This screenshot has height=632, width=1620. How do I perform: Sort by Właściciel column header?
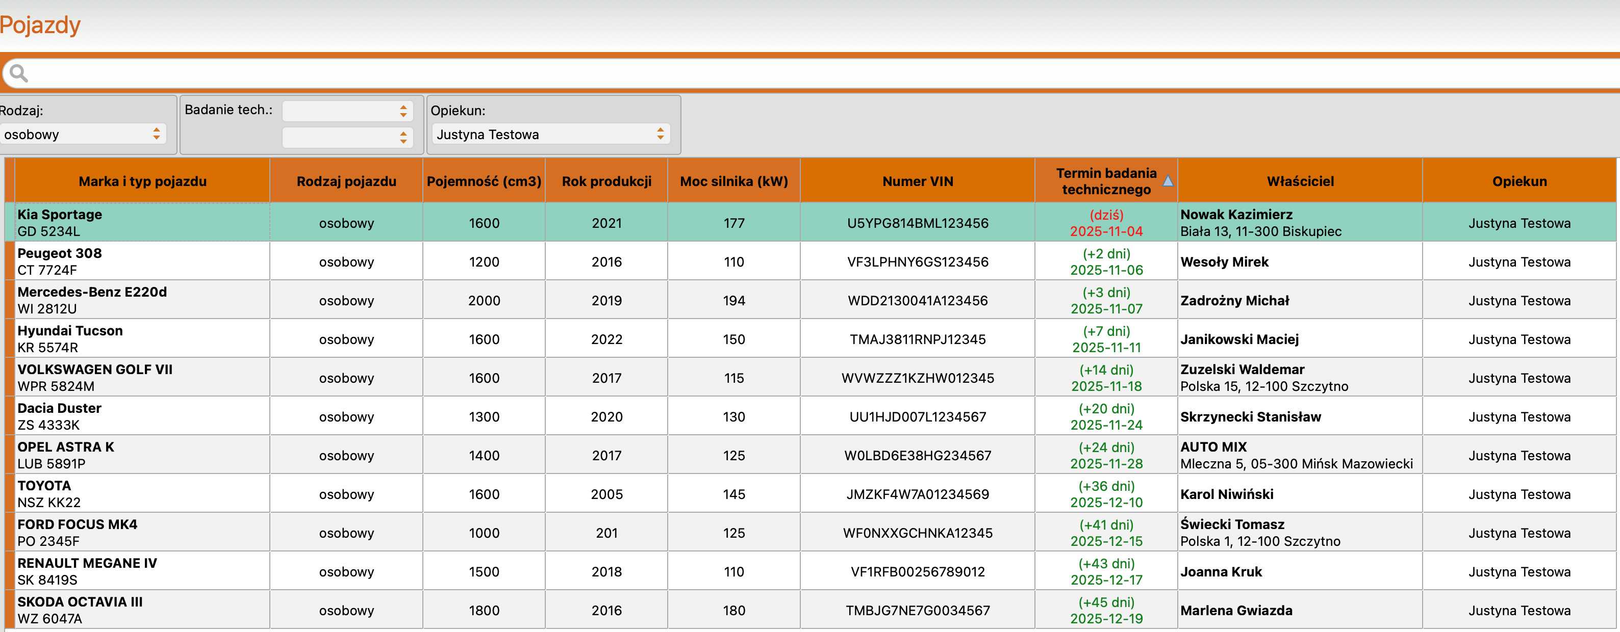click(1299, 181)
